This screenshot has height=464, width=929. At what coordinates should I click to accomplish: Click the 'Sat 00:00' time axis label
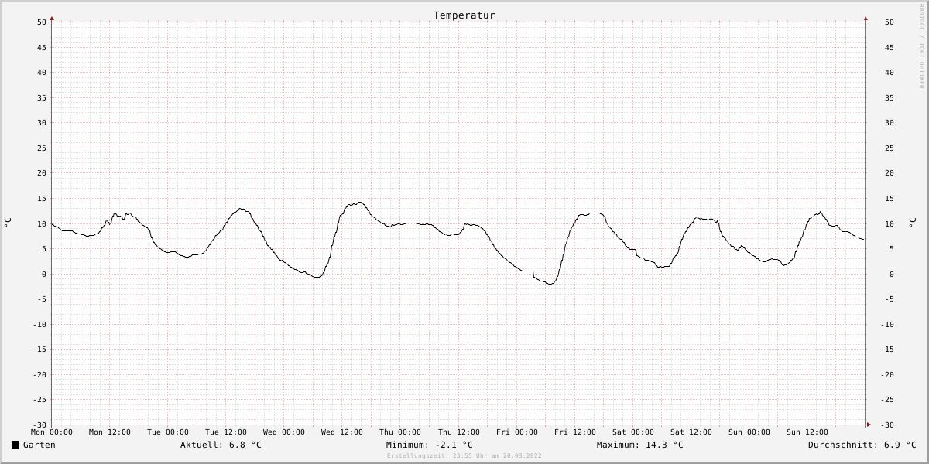pyautogui.click(x=633, y=432)
